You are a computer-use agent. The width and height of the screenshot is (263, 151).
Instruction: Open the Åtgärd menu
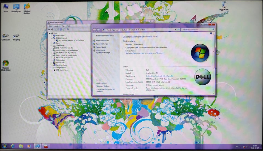tap(57, 26)
